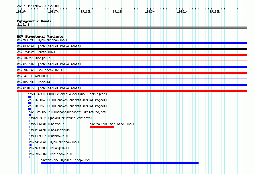The image size is (255, 174).
Task: Open the nsv5526295 (ByrskaBishop2022) label
Action: [x=65, y=160]
